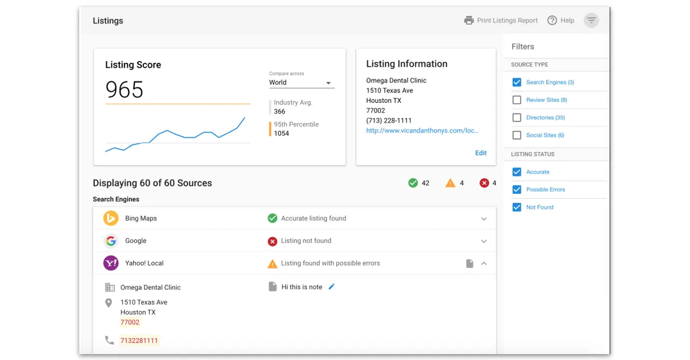Enable the Social Sites filter checkbox
Screen dimensions: 690x360
point(517,135)
